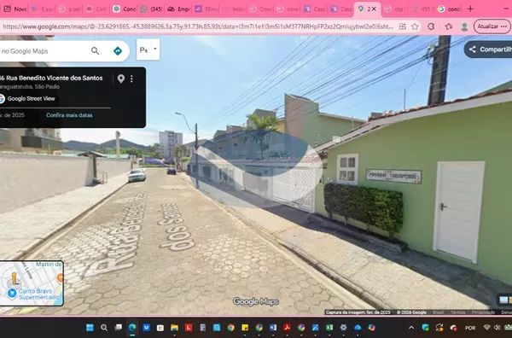The height and width of the screenshot is (338, 512).
Task: Click the search magnifier in Google Maps box
Action: click(x=95, y=51)
